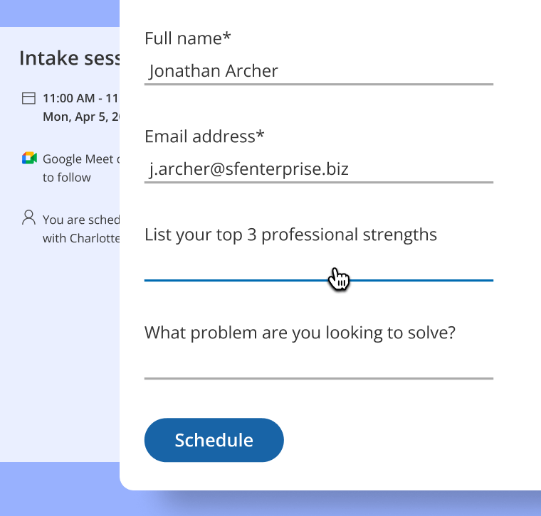This screenshot has height=516, width=541.
Task: Click the person icon beside scheduled text
Action: 28,217
